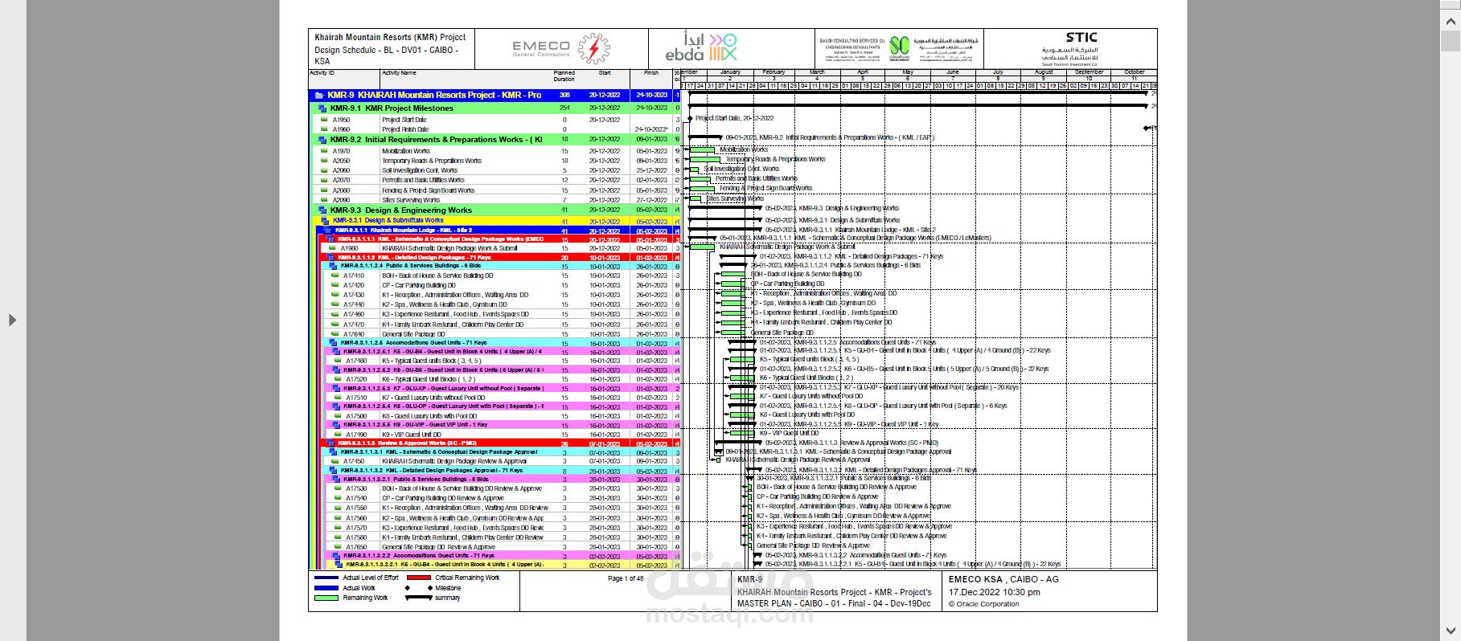Click activity icon for A1960 row
Screen dimensions: 1461x641
point(325,129)
